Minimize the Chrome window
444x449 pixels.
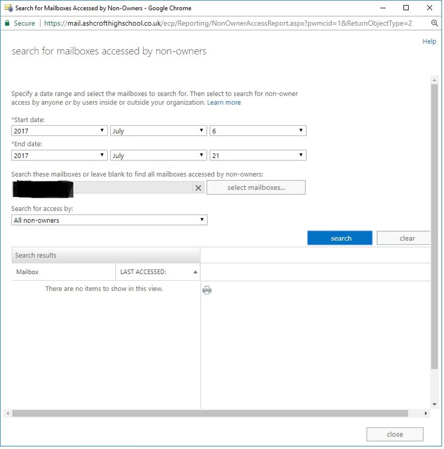[x=384, y=8]
